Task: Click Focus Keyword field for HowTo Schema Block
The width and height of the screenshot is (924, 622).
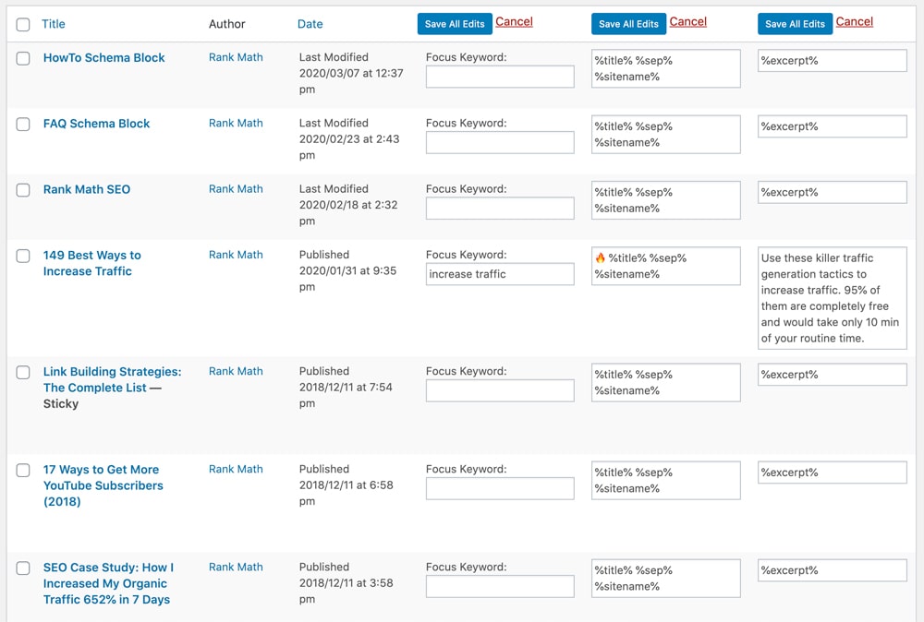Action: [500, 77]
